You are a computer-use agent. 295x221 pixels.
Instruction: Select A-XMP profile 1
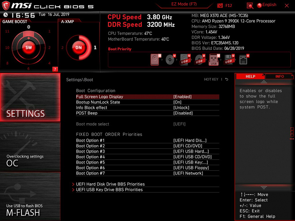coord(95,48)
